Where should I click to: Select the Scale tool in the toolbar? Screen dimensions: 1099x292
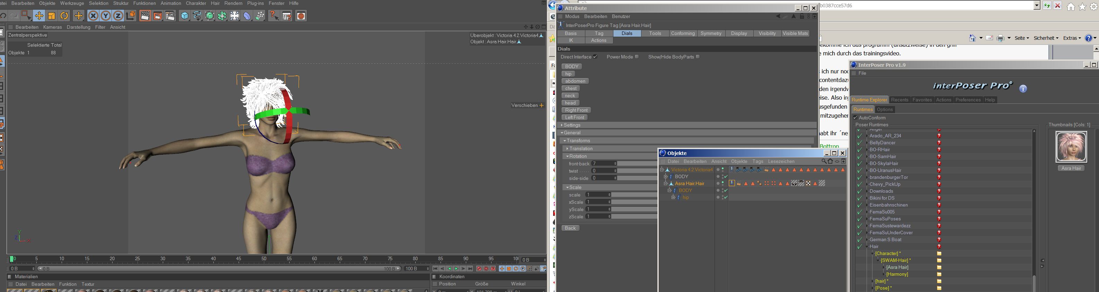[x=52, y=16]
